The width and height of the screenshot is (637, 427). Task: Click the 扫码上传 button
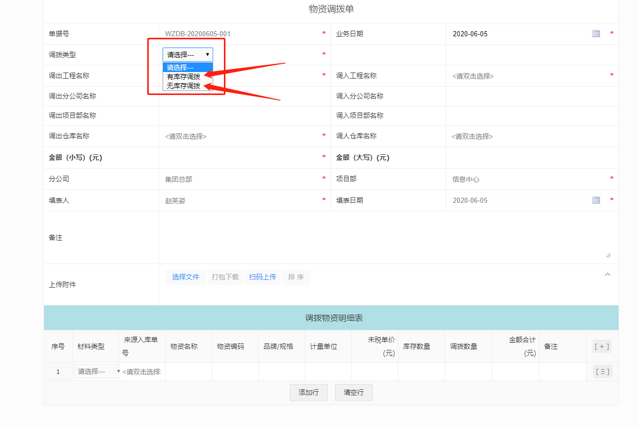tap(263, 277)
